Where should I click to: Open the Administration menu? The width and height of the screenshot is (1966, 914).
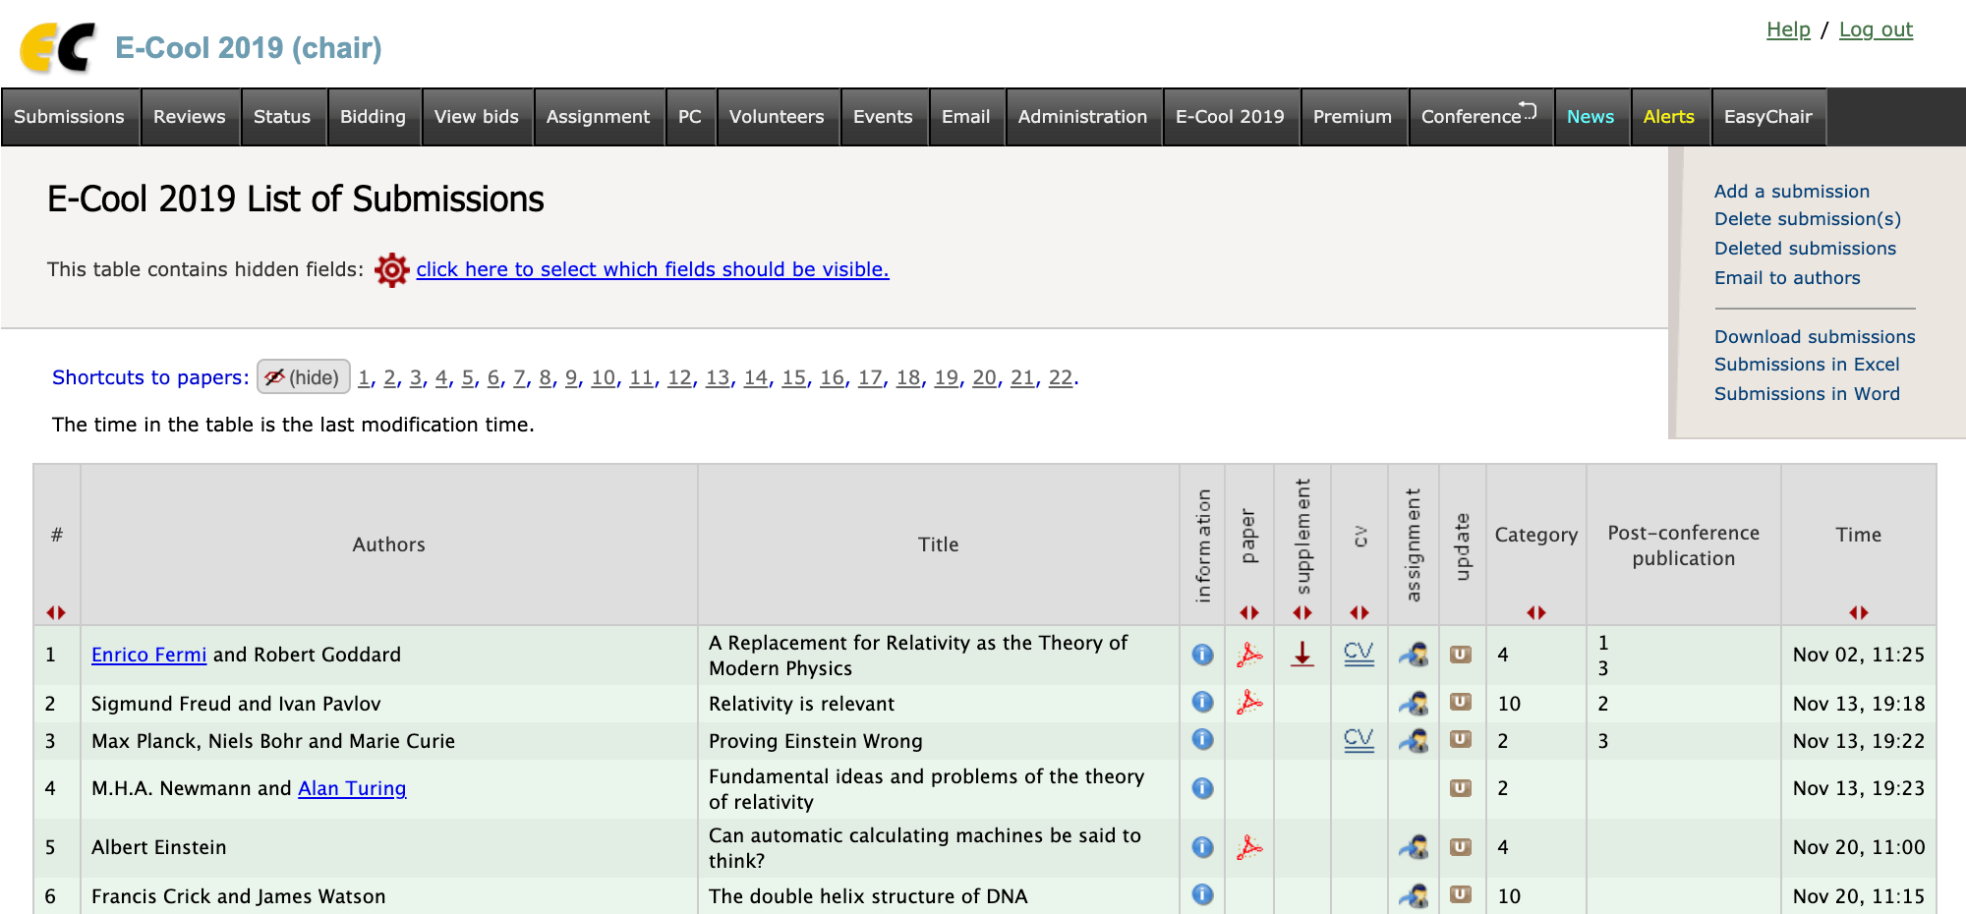[x=1082, y=117]
